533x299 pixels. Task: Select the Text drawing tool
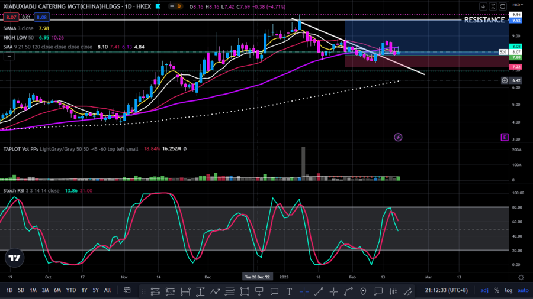point(289,291)
